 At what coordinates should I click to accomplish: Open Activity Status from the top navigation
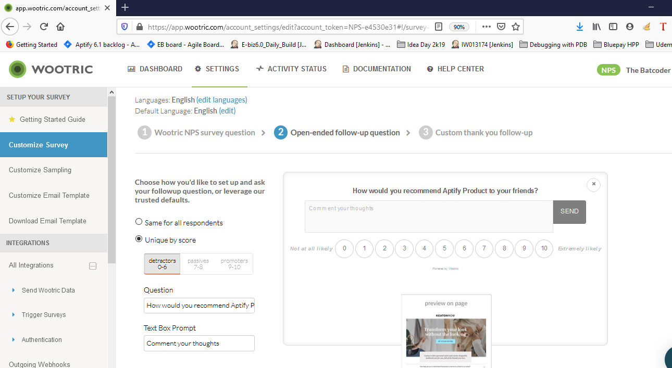pos(291,69)
